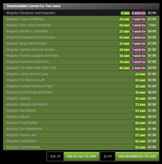
Task: Click '1 wish for' badge on Heirlooms Item Pack
Action: (x=139, y=62)
